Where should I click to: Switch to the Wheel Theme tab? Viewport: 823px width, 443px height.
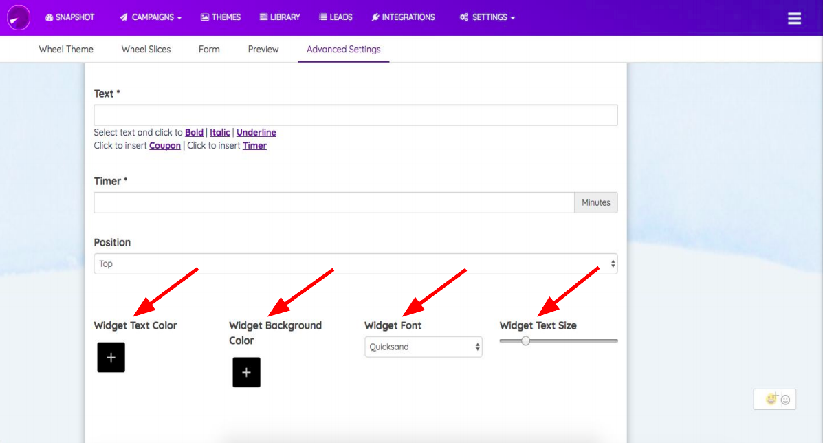[66, 50]
